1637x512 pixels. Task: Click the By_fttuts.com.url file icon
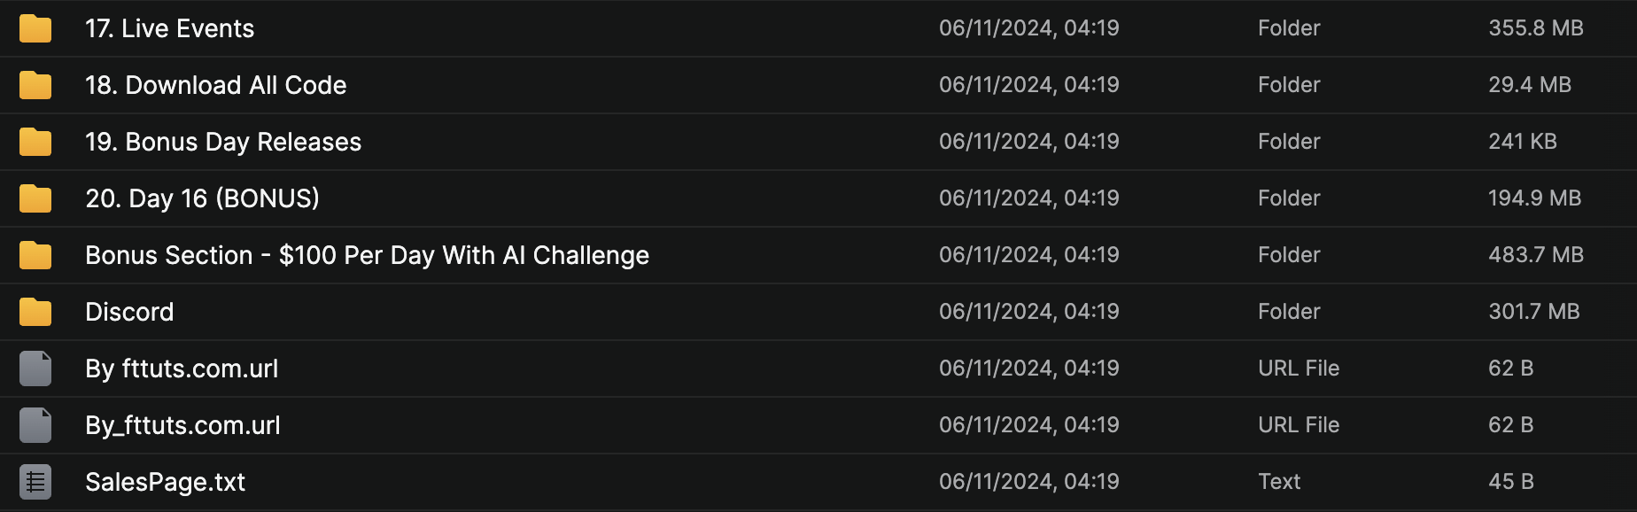[35, 425]
